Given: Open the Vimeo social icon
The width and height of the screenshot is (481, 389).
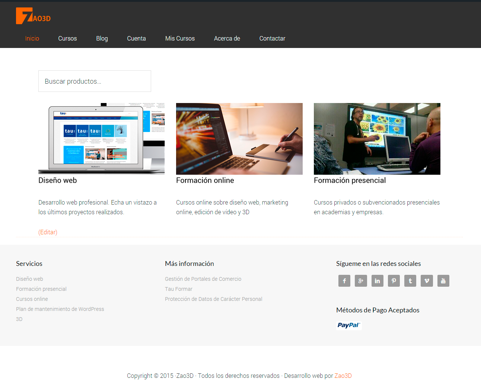Looking at the screenshot, I should pyautogui.click(x=427, y=281).
